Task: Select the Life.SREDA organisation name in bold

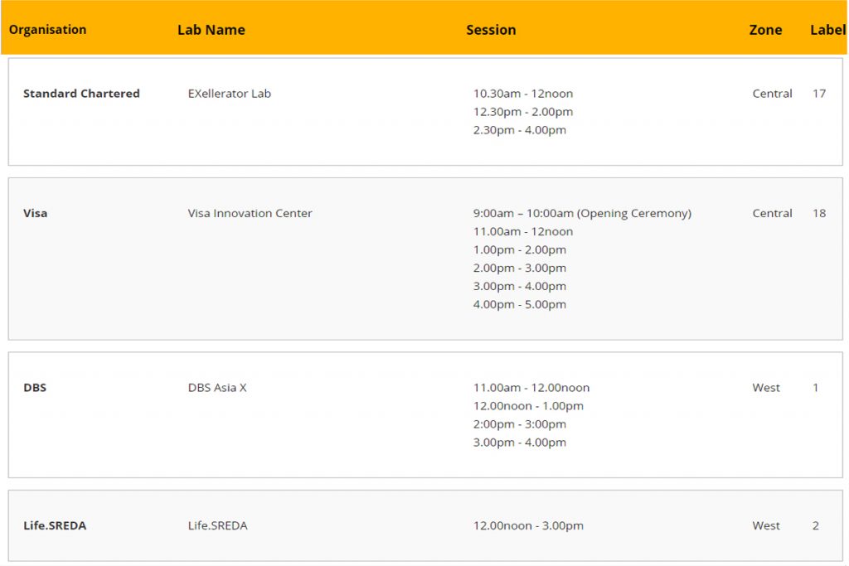Action: coord(55,525)
